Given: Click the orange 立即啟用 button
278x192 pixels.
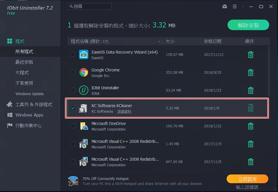Looking at the screenshot, I should pyautogui.click(x=247, y=179).
